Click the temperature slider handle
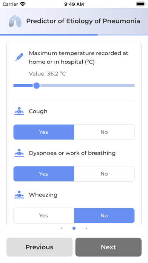 tap(37, 85)
